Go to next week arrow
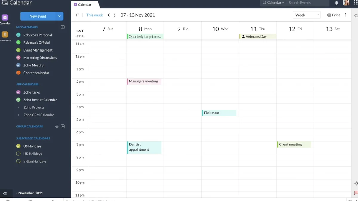358x201 pixels. point(115,15)
